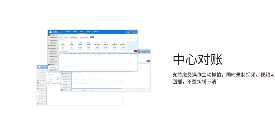This screenshot has width=275, height=135.
Task: Click the 中心对账 heading text
Action: (198, 60)
